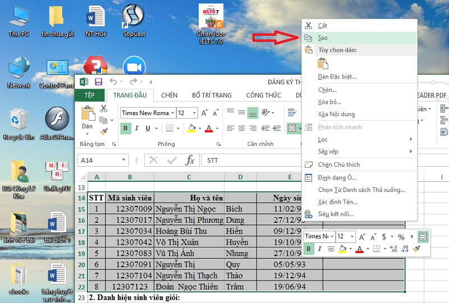Click the Save icon in quick access toolbar
449x303 pixels.
pyautogui.click(x=98, y=82)
